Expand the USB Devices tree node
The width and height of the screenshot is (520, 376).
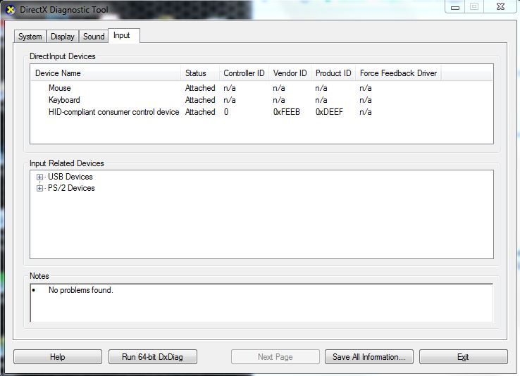coord(39,177)
